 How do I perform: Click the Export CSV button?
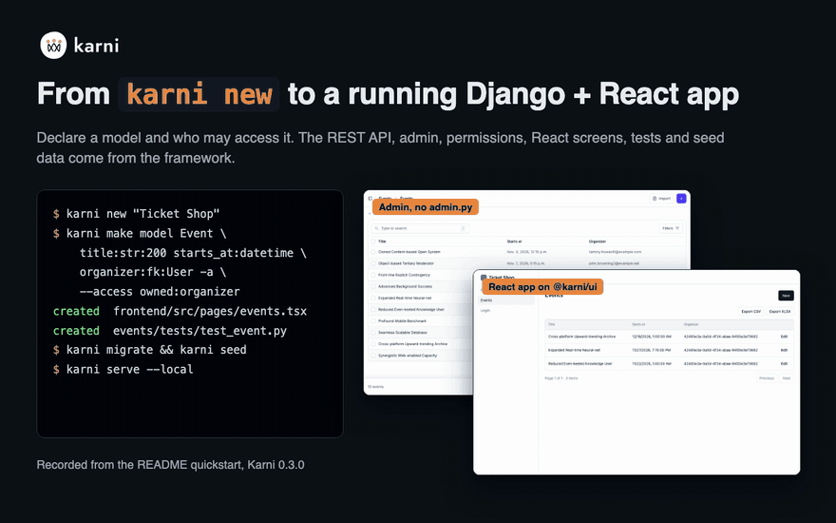click(x=750, y=312)
